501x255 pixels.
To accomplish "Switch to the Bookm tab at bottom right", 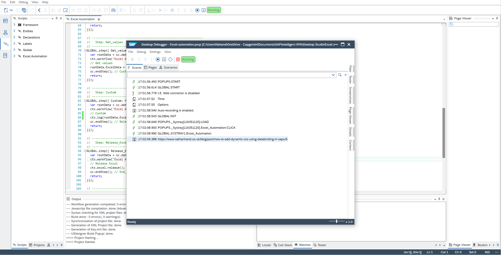I will click(x=480, y=245).
